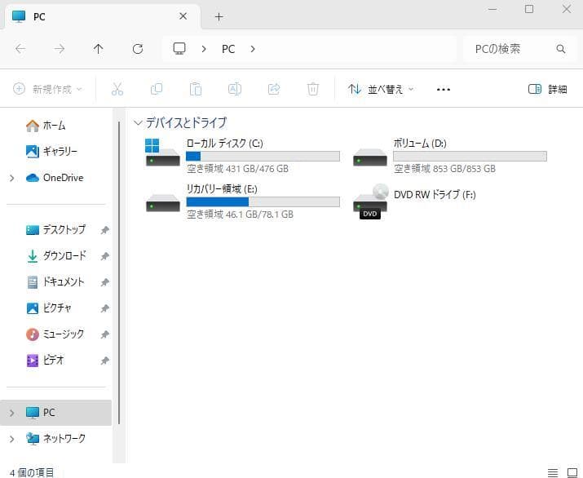Click the Delete trash icon

click(313, 89)
